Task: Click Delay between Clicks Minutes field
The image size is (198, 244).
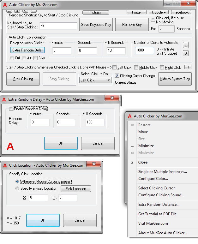Action: coord(62,51)
